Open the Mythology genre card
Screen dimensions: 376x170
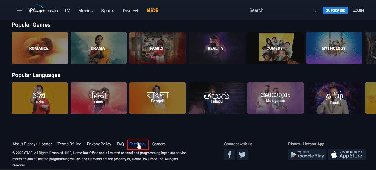coord(334,48)
